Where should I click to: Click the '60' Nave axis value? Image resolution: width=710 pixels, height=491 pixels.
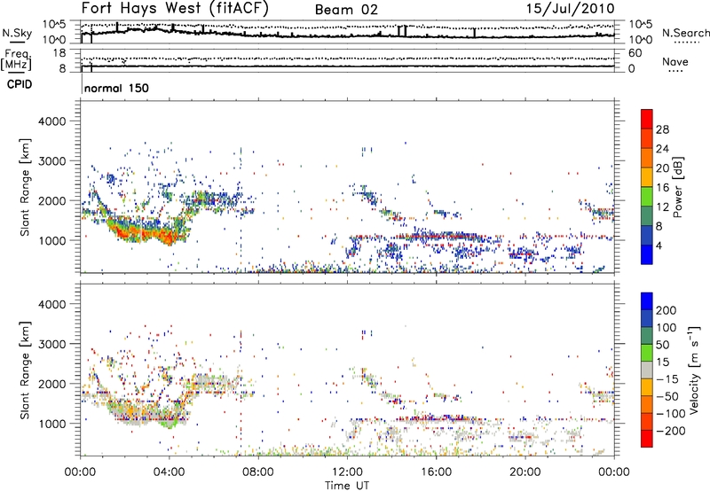(635, 53)
